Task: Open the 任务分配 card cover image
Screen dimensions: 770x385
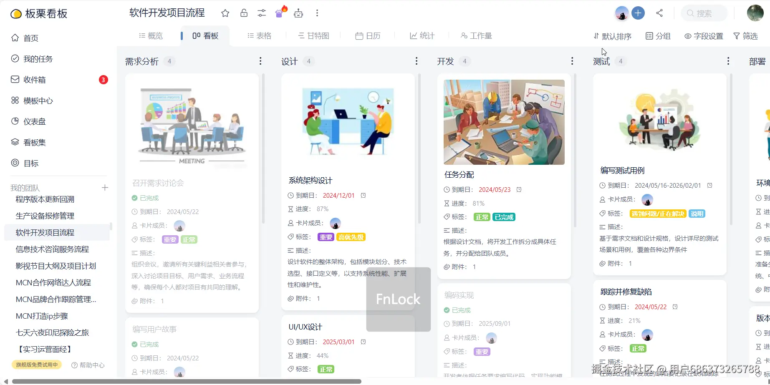Action: point(504,122)
